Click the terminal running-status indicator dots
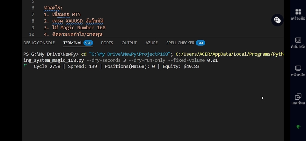 pyautogui.click(x=25, y=66)
